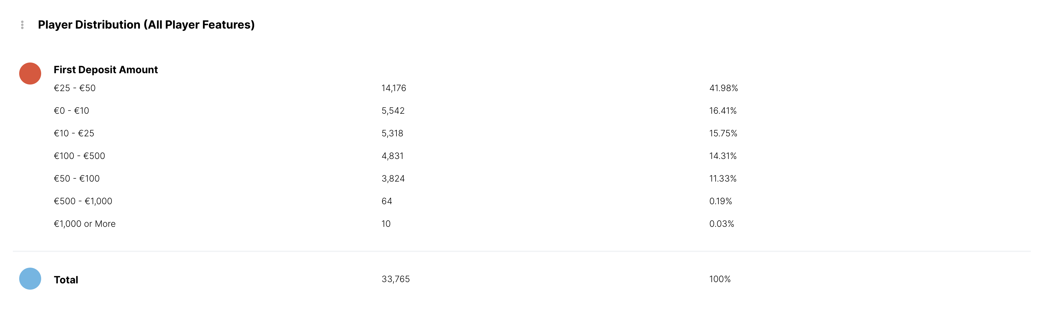
Task: Select the €25 - €50 row label
Action: click(x=74, y=88)
